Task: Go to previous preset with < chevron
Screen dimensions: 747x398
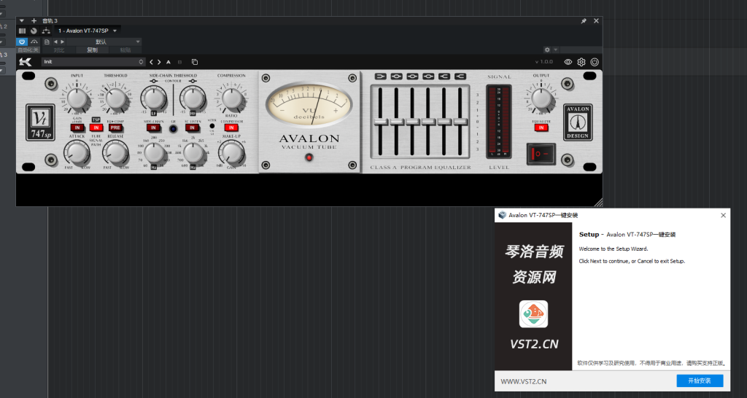Action: 152,62
